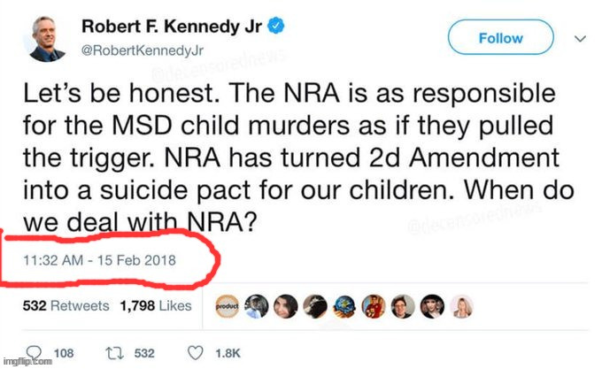Open the 11:32 AM - 15 Feb 2018 timestamp
The image size is (602, 369).
click(x=98, y=260)
